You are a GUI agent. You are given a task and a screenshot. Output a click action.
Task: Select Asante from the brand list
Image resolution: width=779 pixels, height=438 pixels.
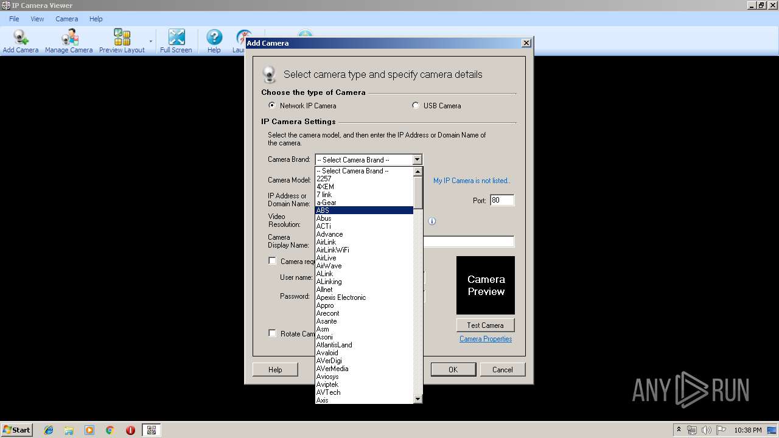[364, 321]
